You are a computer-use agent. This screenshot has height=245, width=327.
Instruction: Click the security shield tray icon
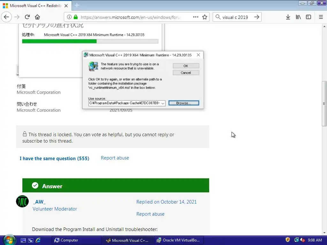click(x=288, y=240)
